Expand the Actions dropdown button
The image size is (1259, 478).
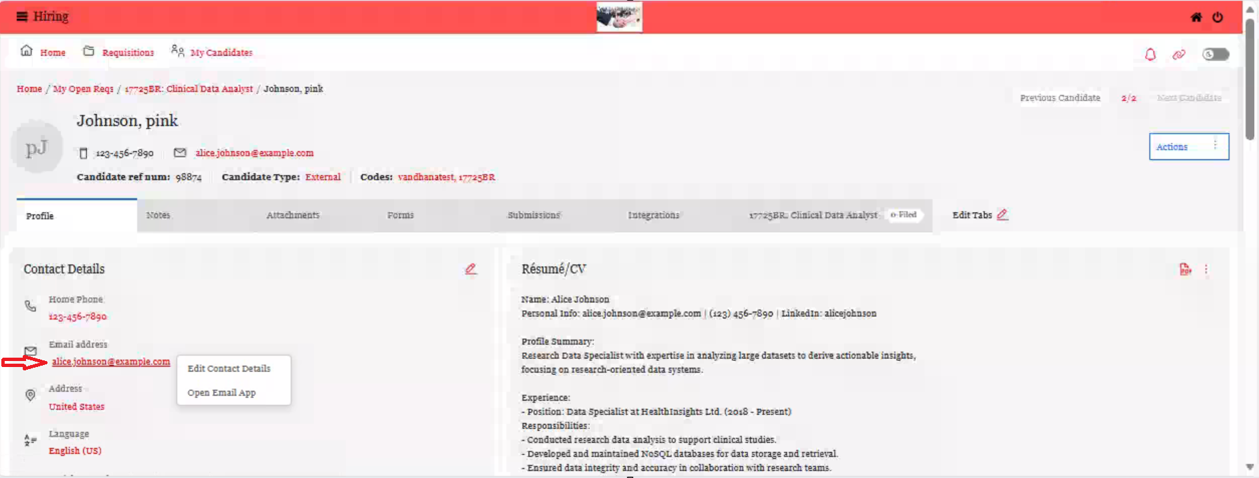[x=1188, y=146]
